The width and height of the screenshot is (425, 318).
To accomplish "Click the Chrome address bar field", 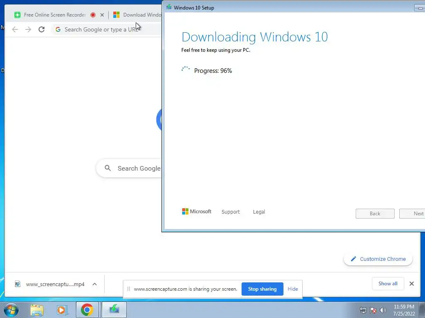I will click(x=106, y=29).
